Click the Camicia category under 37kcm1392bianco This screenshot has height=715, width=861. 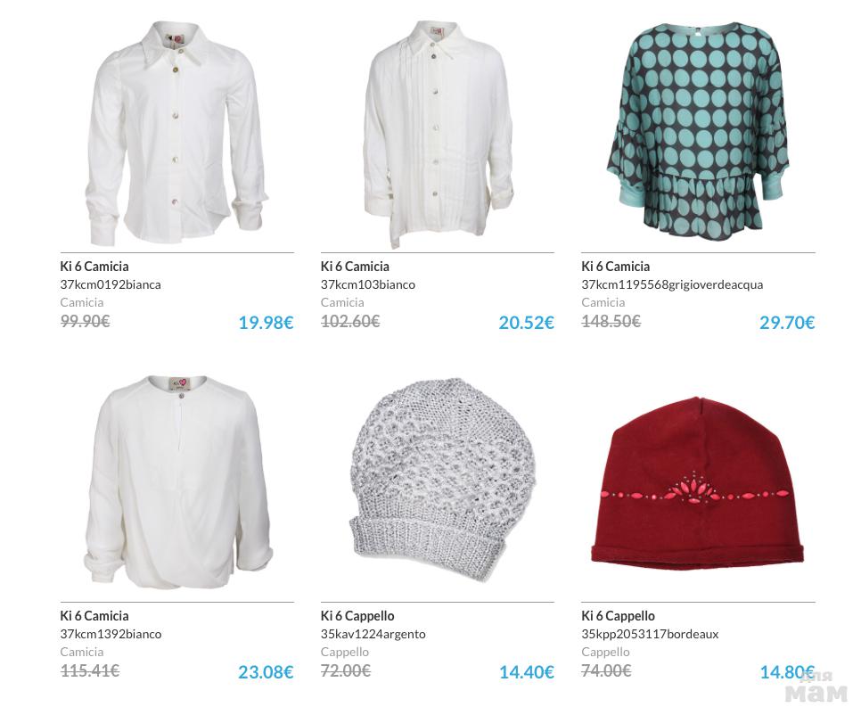pos(82,652)
